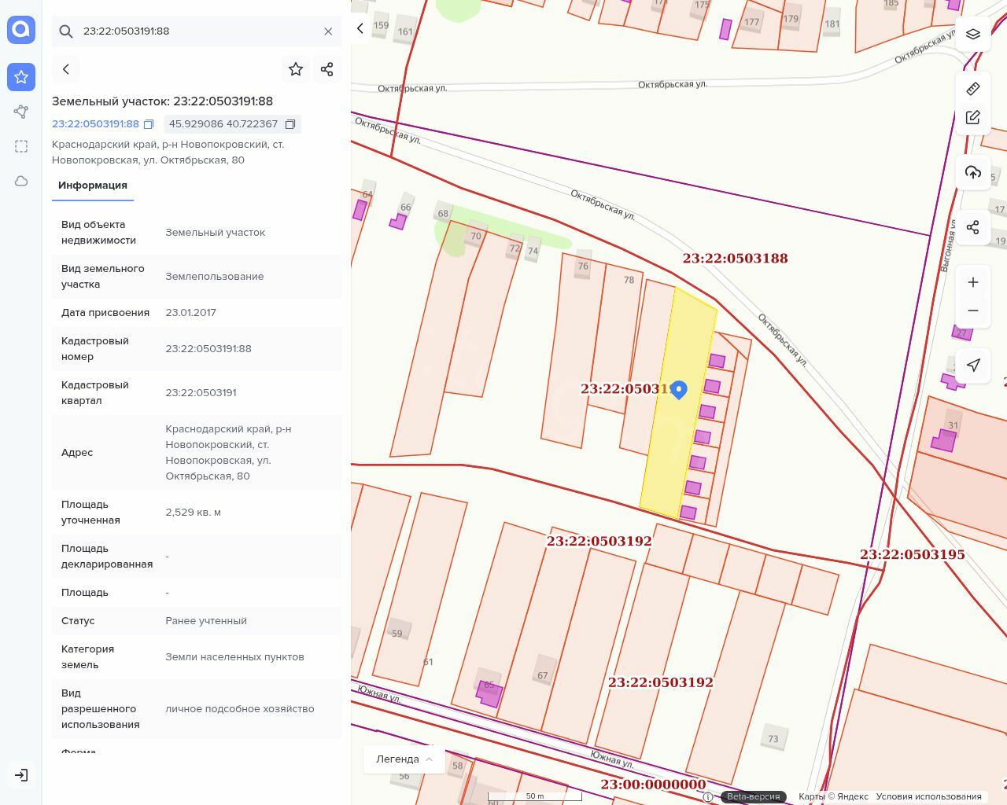Open the edit drawing tool on map
1007x805 pixels.
[x=973, y=117]
